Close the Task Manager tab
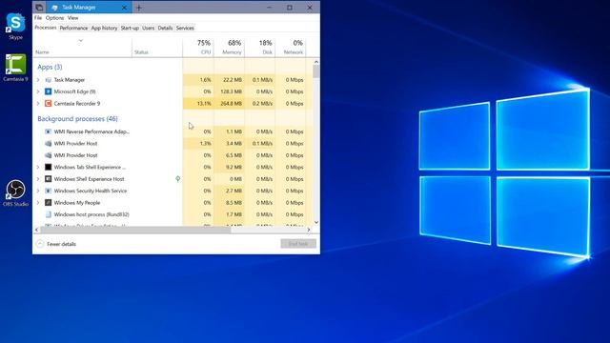The height and width of the screenshot is (343, 610). (125, 8)
